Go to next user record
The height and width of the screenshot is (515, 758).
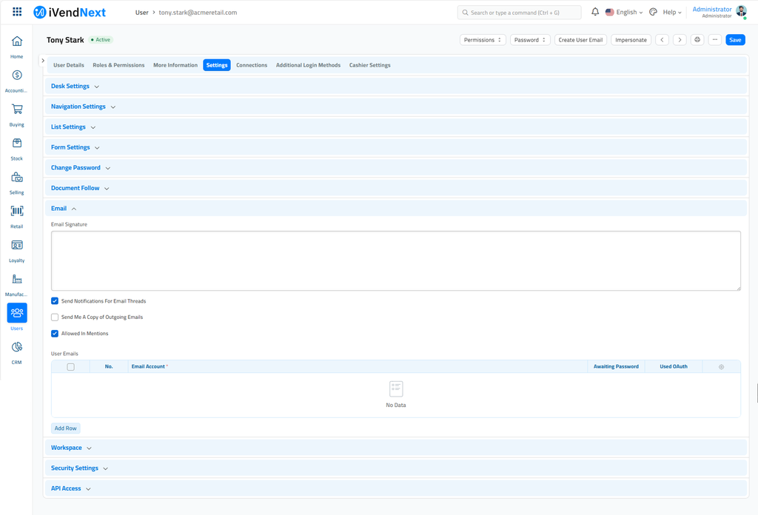[680, 40]
